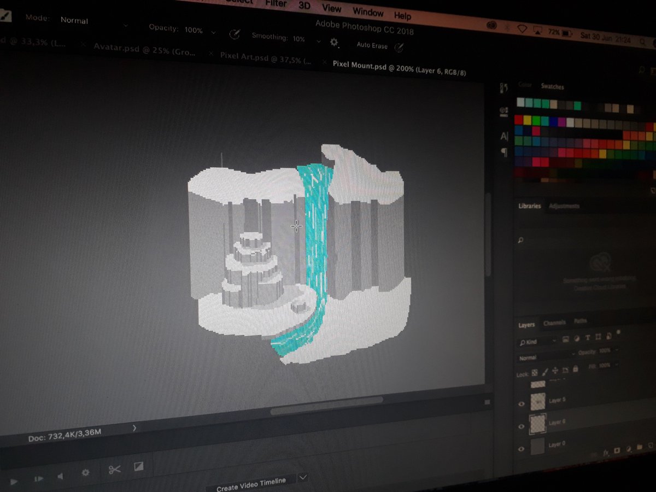Go to next frame in timeline
This screenshot has width=656, height=492.
pyautogui.click(x=39, y=479)
